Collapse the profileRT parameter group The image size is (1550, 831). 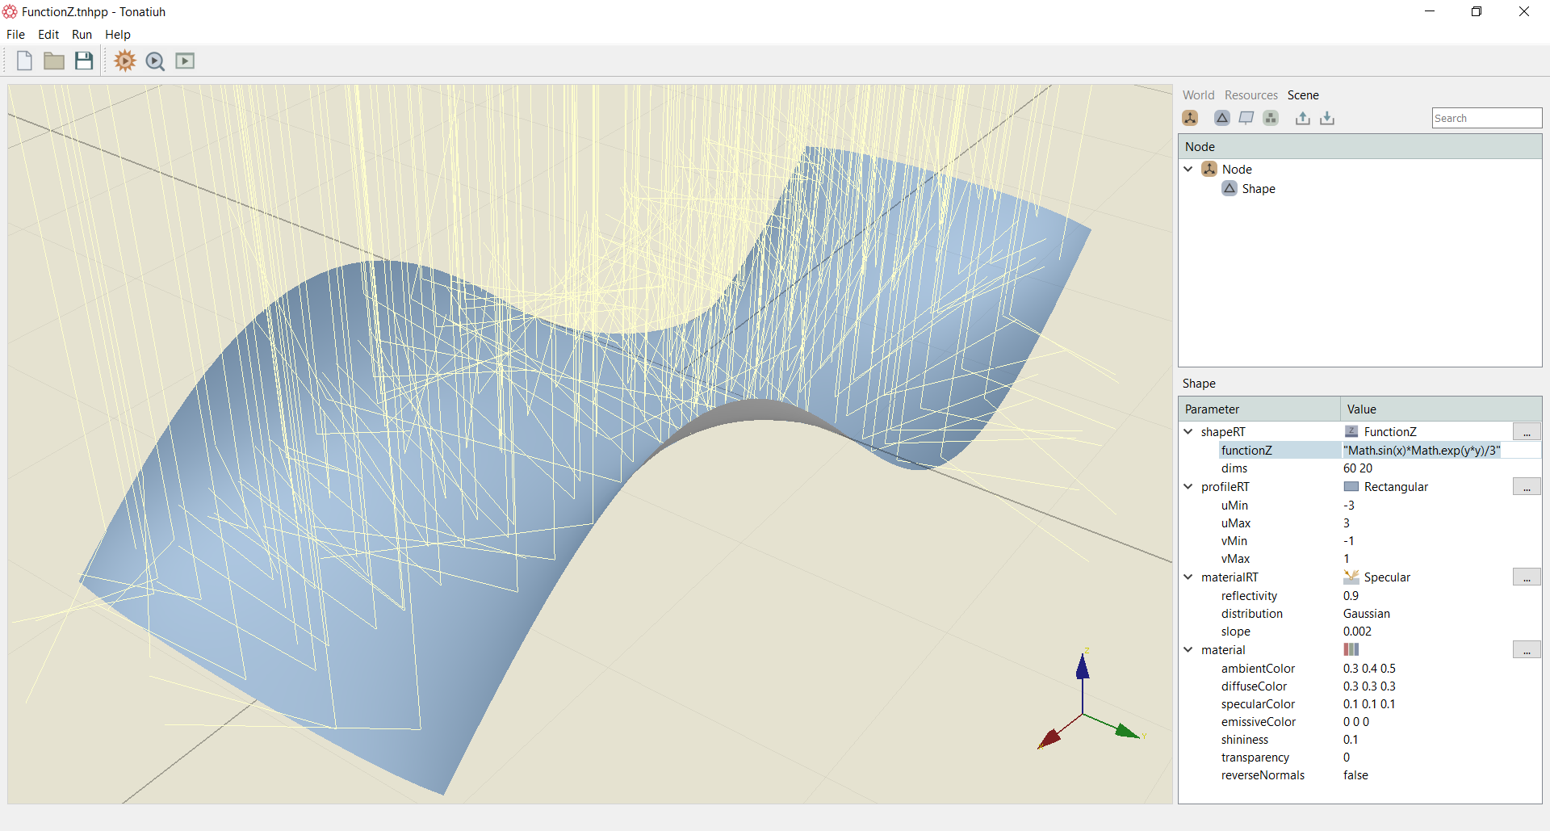click(1188, 487)
